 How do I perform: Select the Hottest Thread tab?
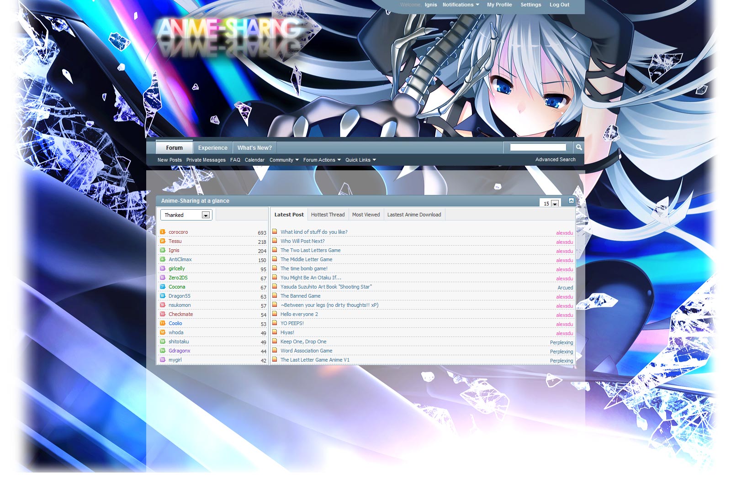[x=328, y=215]
